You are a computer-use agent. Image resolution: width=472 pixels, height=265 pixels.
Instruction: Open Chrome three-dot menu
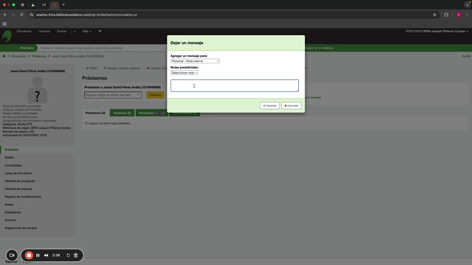click(x=467, y=15)
